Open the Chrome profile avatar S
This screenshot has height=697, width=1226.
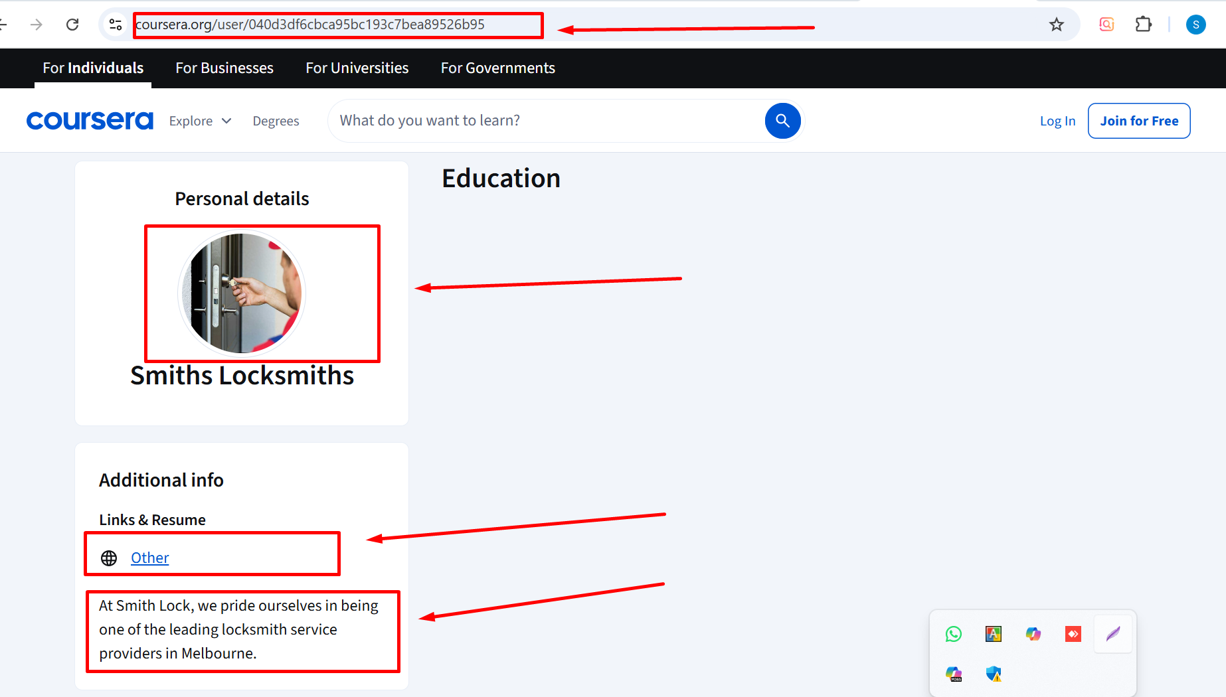point(1195,25)
